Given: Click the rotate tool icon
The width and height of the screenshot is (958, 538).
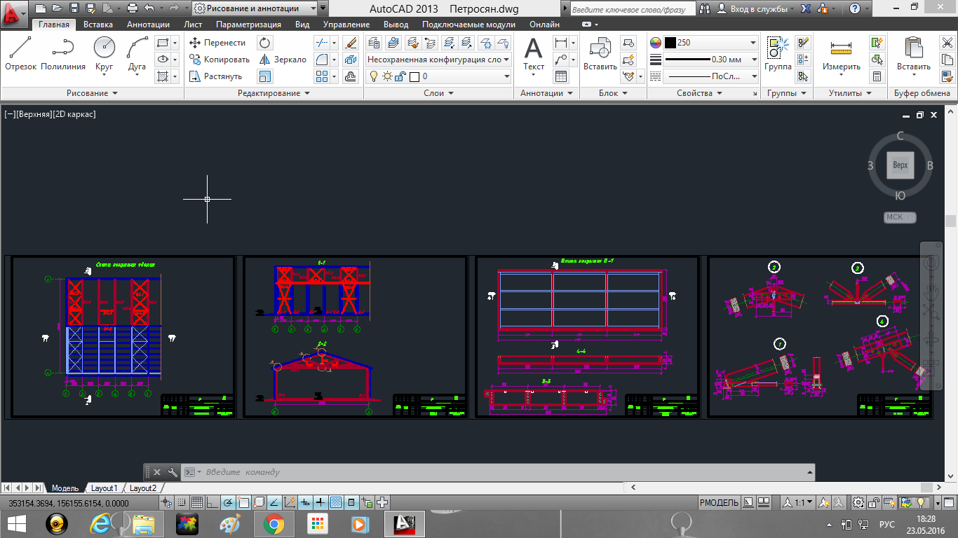Looking at the screenshot, I should click(265, 43).
